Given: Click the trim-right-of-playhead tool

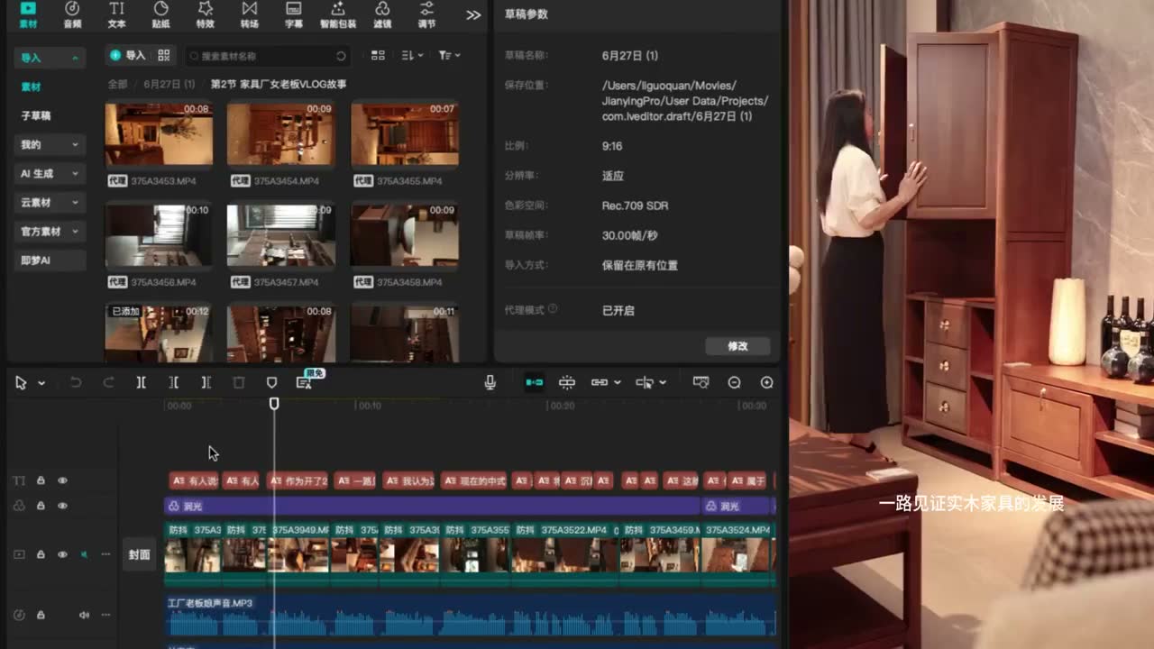Looking at the screenshot, I should 206,383.
